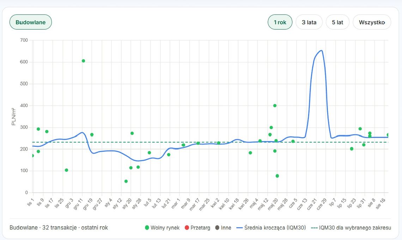Click the y-axis title 'PLN/m²'
Image resolution: width=402 pixels, height=240 pixels.
(14, 116)
